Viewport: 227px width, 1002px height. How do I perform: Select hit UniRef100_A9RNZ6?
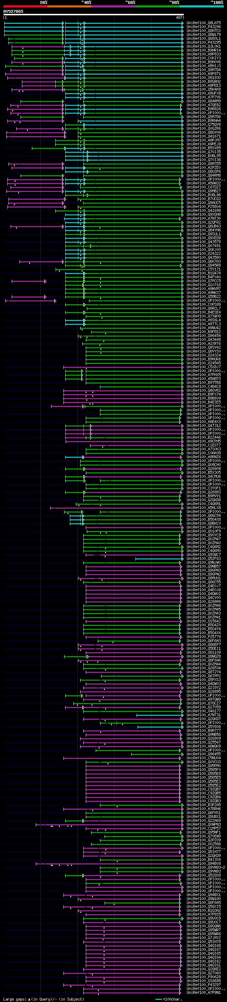click(x=204, y=457)
